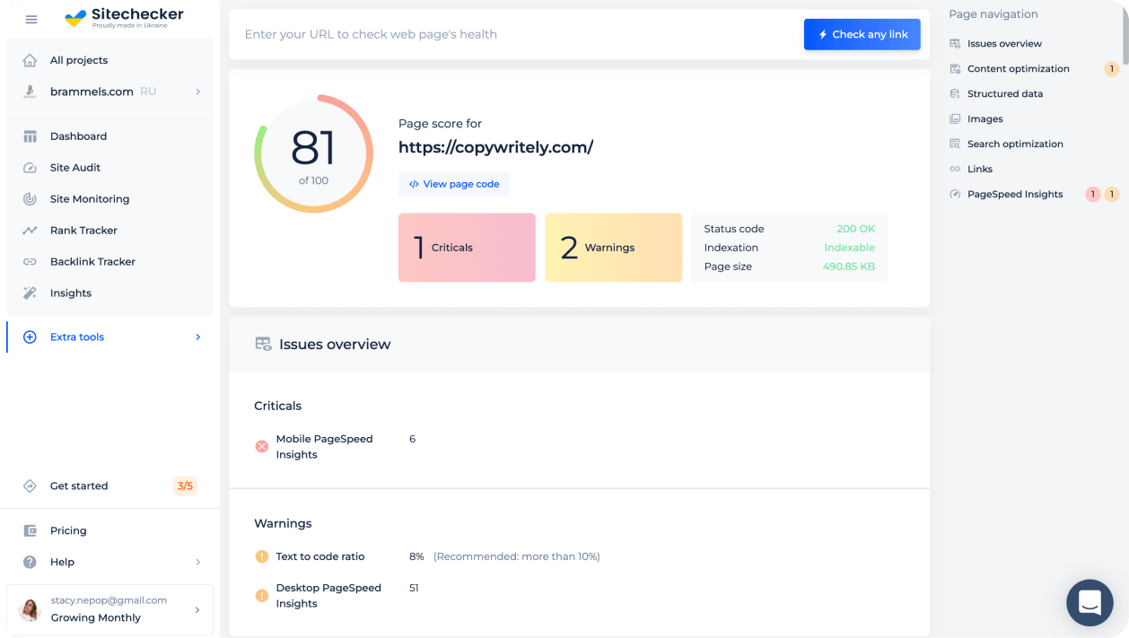Click the Insights magic wand icon
This screenshot has width=1129, height=638.
tap(30, 293)
